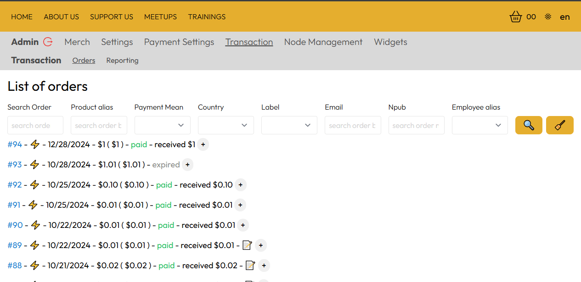
Task: Click the red Admin logout icon
Action: pos(48,42)
